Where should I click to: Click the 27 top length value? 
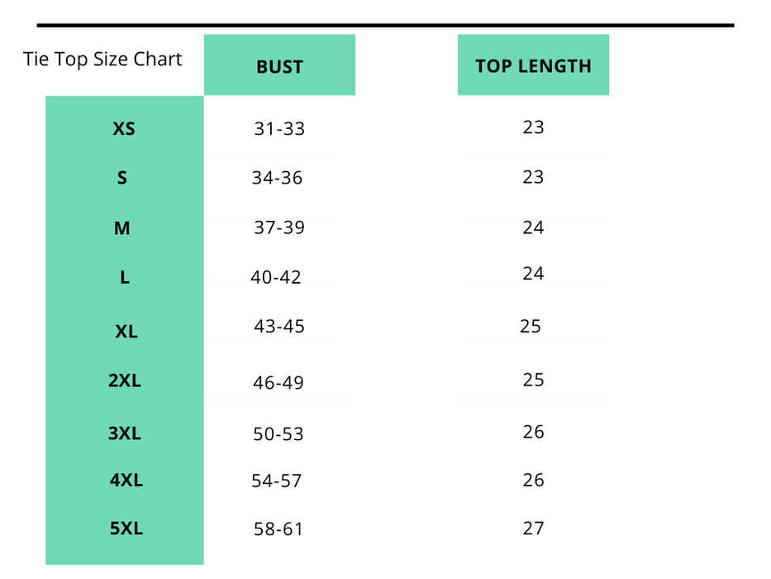pyautogui.click(x=533, y=529)
